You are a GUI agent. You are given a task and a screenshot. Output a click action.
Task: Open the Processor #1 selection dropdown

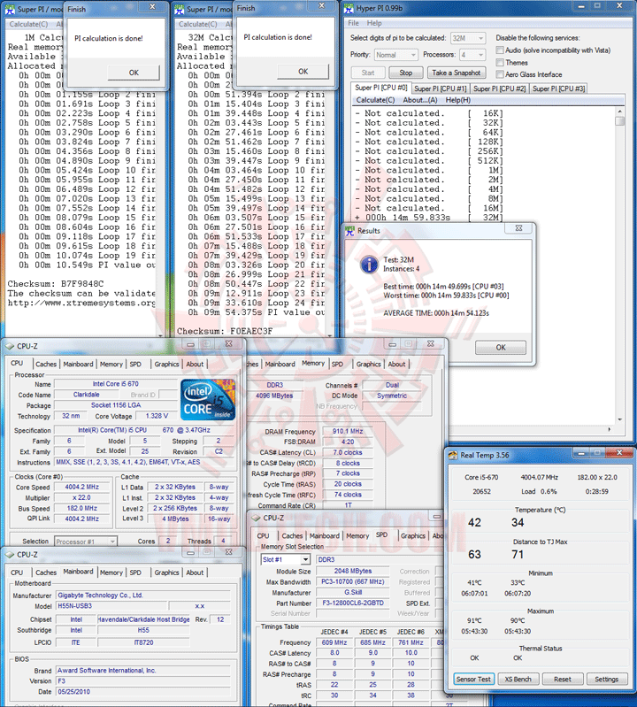click(x=86, y=542)
